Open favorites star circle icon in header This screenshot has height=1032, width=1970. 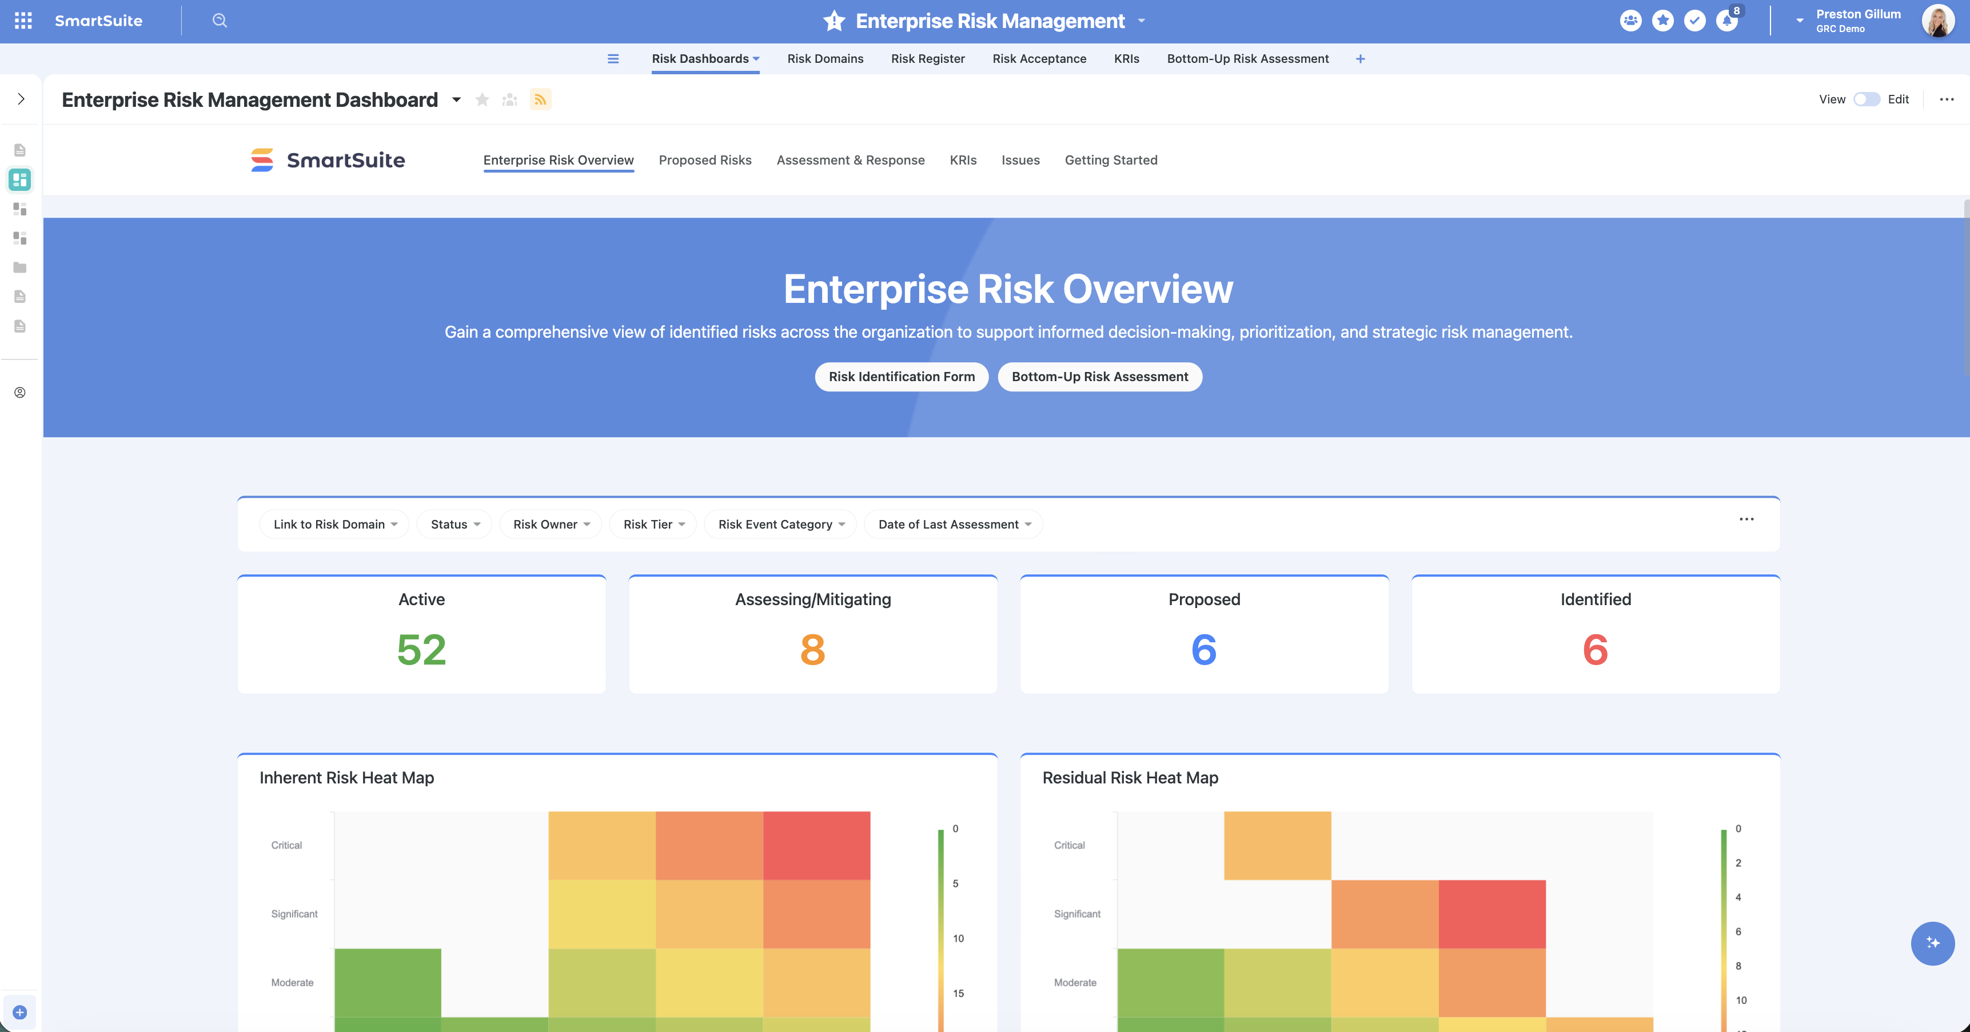[1662, 21]
